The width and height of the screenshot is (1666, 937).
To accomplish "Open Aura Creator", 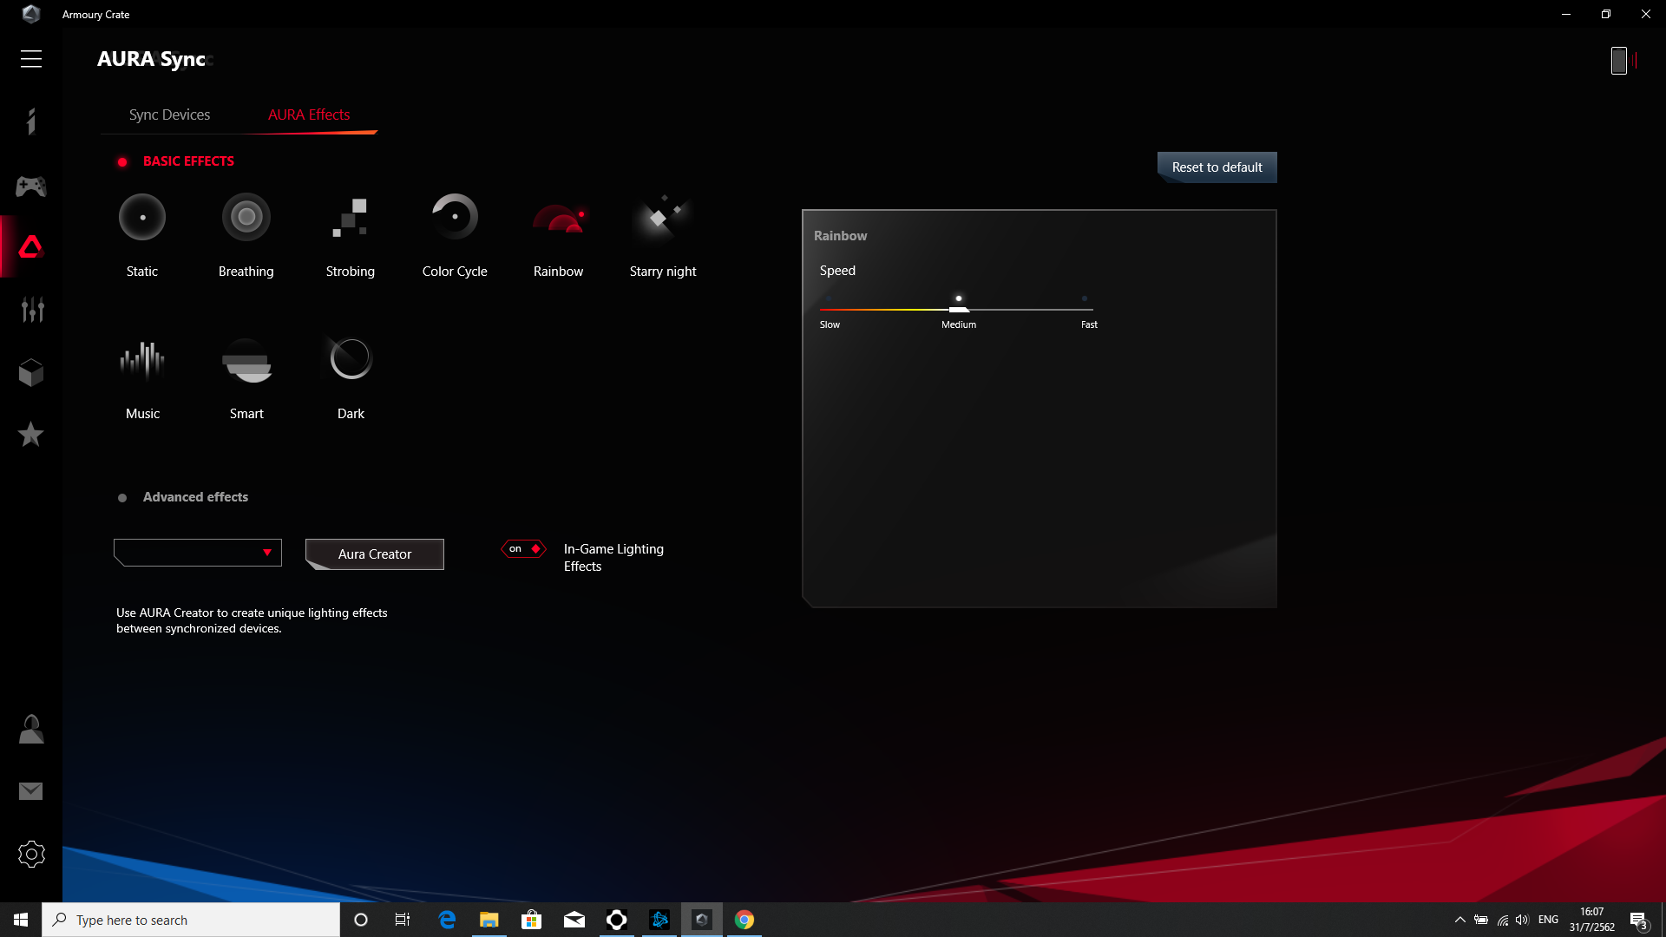I will (375, 554).
